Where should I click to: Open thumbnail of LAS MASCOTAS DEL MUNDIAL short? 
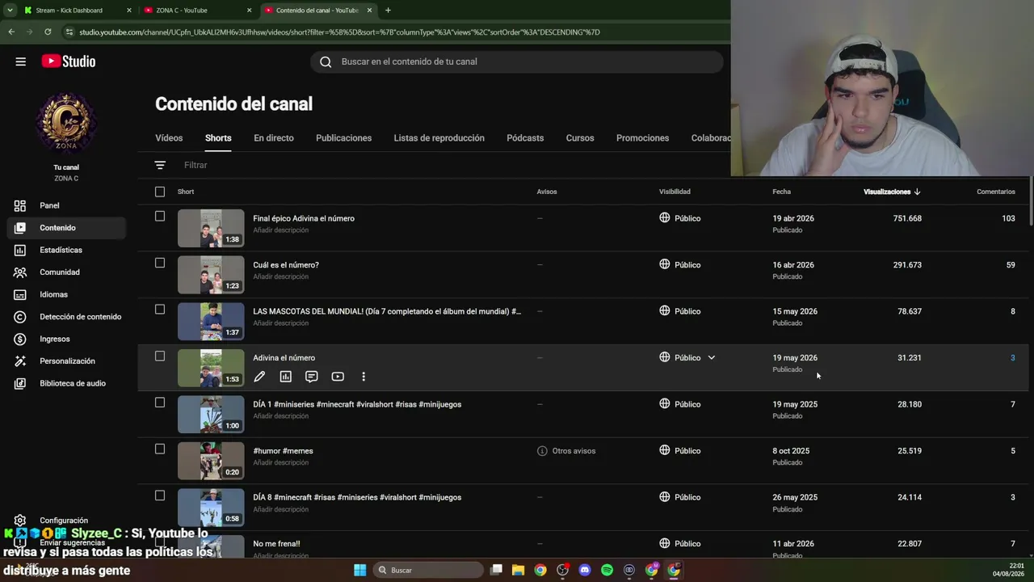211,321
